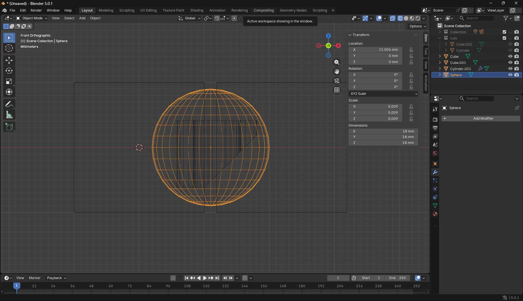Click the zoom magnifier viewport icon

[337, 62]
